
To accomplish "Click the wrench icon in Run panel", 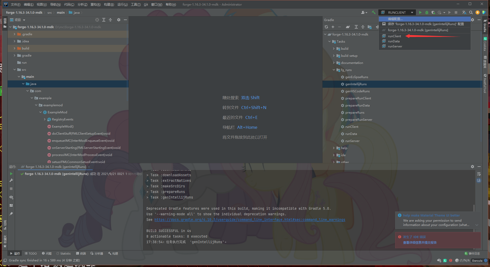I will (x=11, y=181).
